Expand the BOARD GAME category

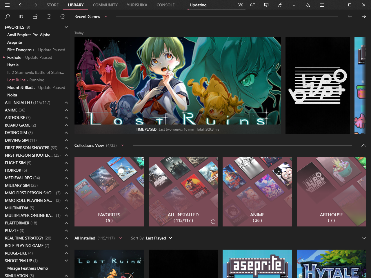pyautogui.click(x=66, y=125)
